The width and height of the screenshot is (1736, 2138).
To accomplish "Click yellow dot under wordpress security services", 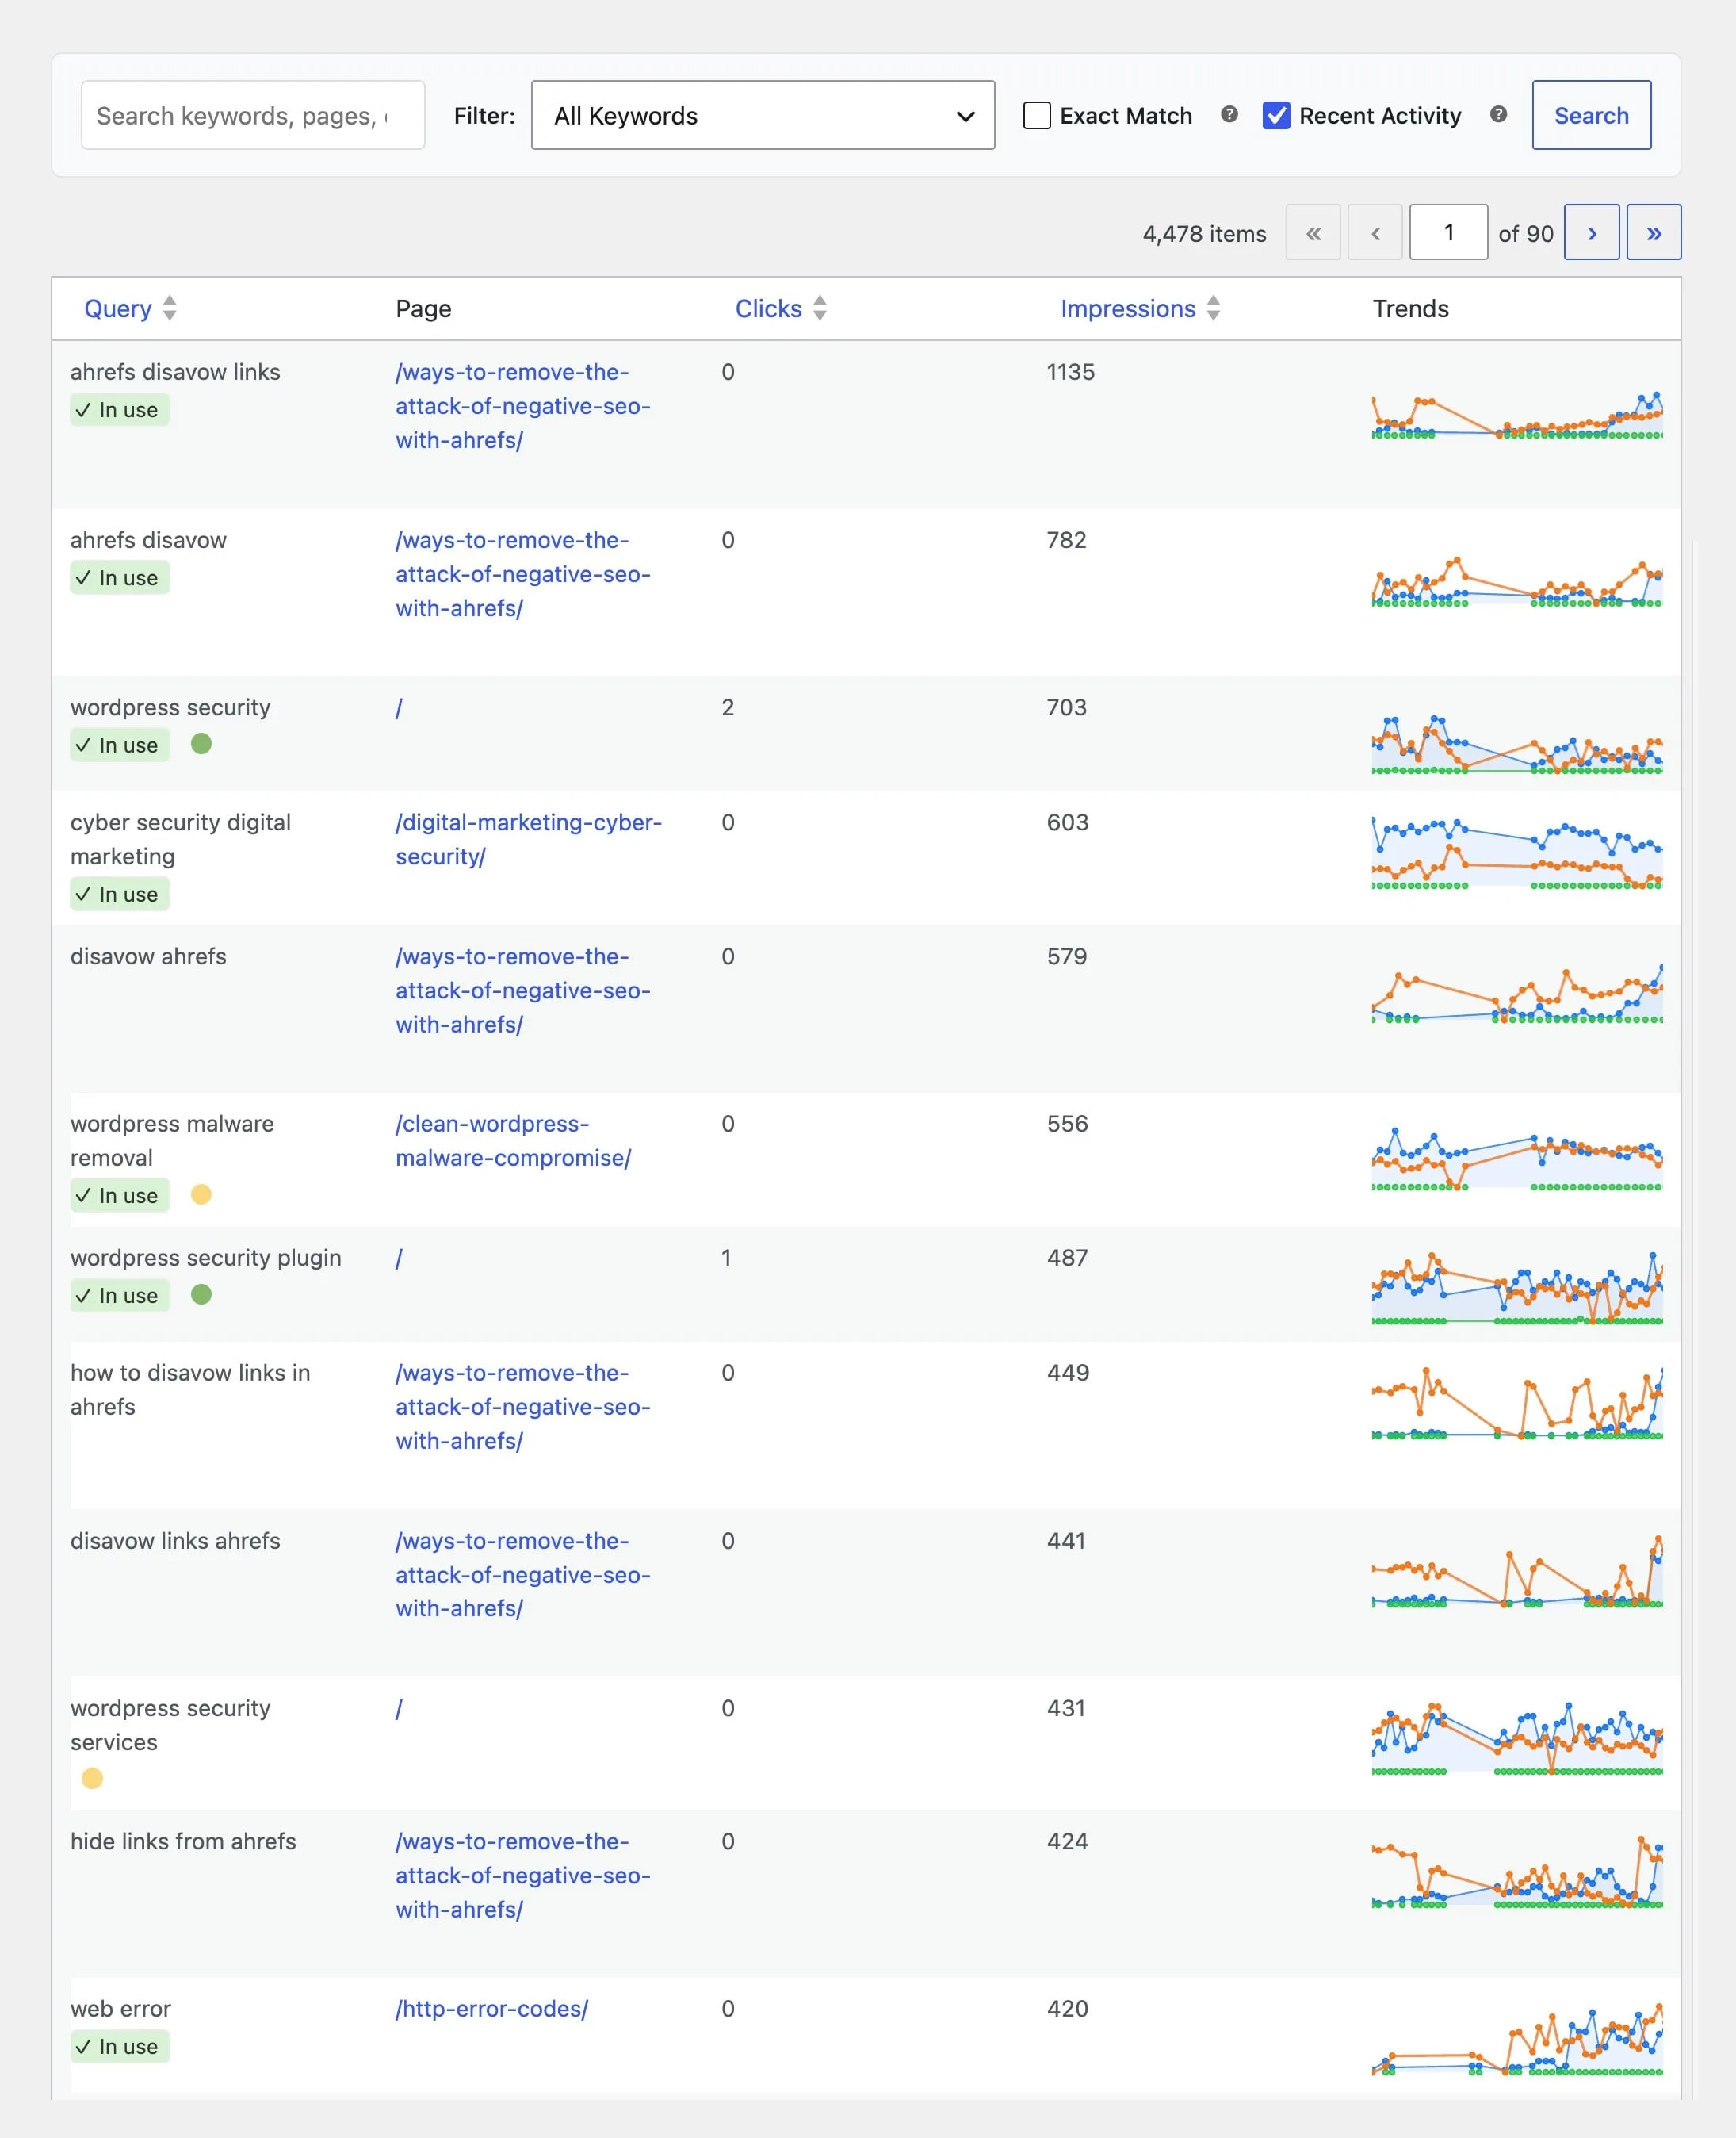I will [92, 1778].
